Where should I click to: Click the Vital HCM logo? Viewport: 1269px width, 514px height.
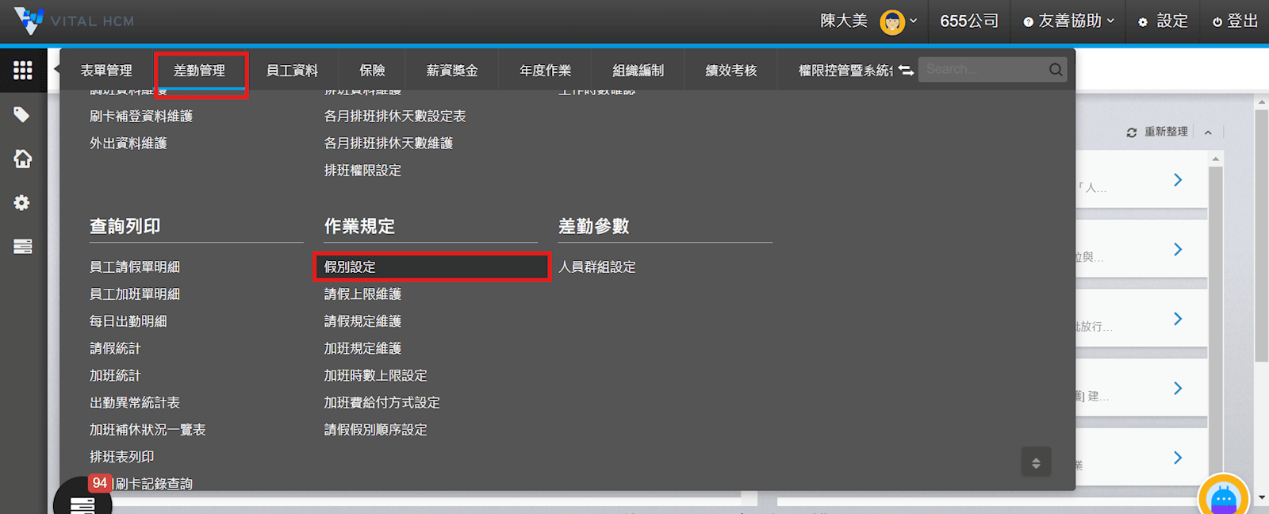[74, 21]
